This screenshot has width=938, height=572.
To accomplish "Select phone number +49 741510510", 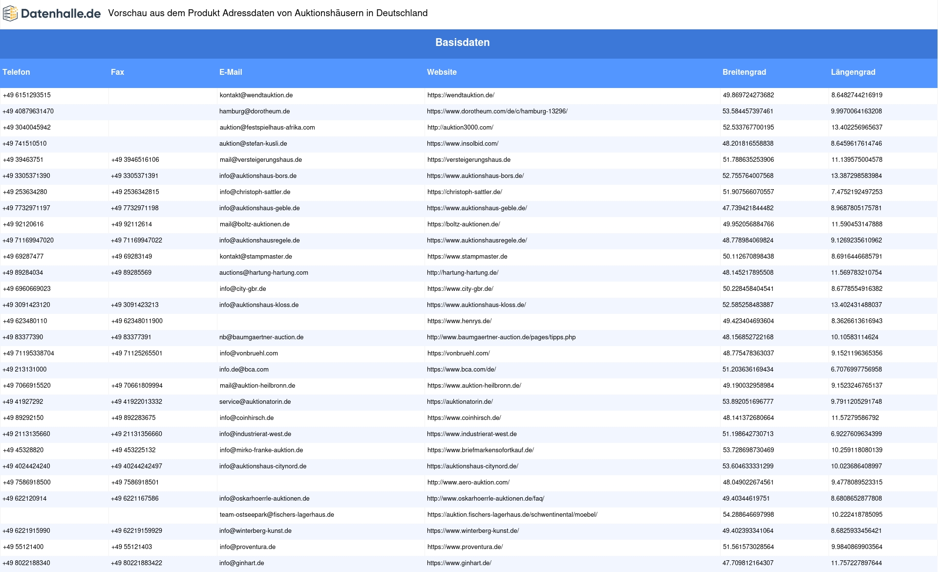I will [24, 144].
